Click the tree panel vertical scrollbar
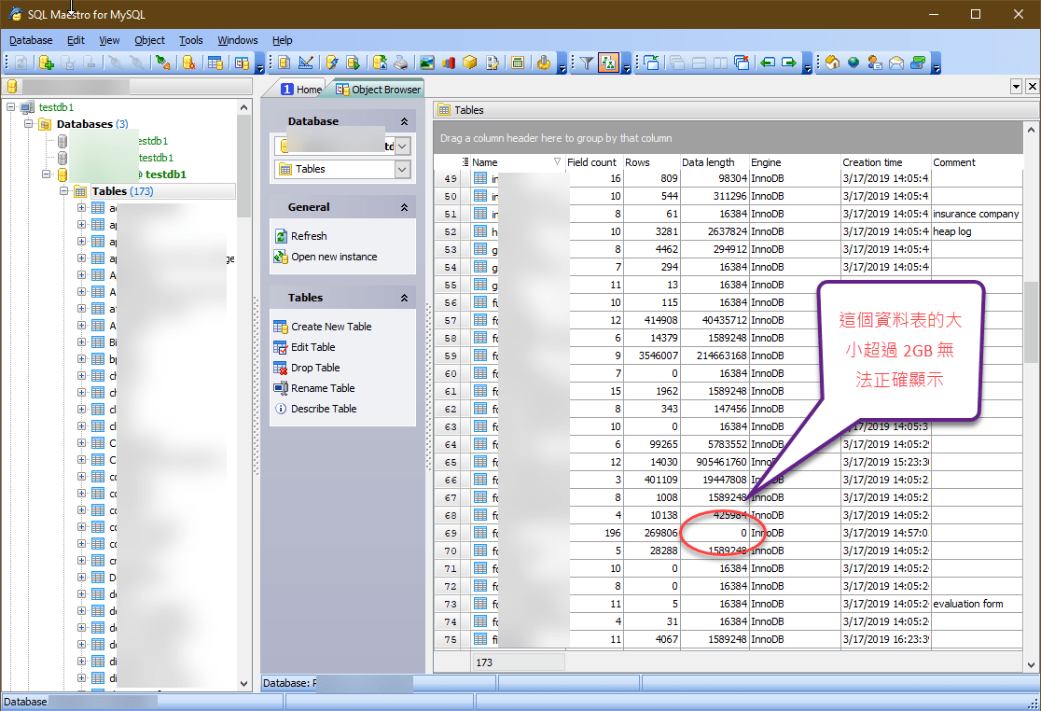Image resolution: width=1041 pixels, height=711 pixels. coord(243,395)
